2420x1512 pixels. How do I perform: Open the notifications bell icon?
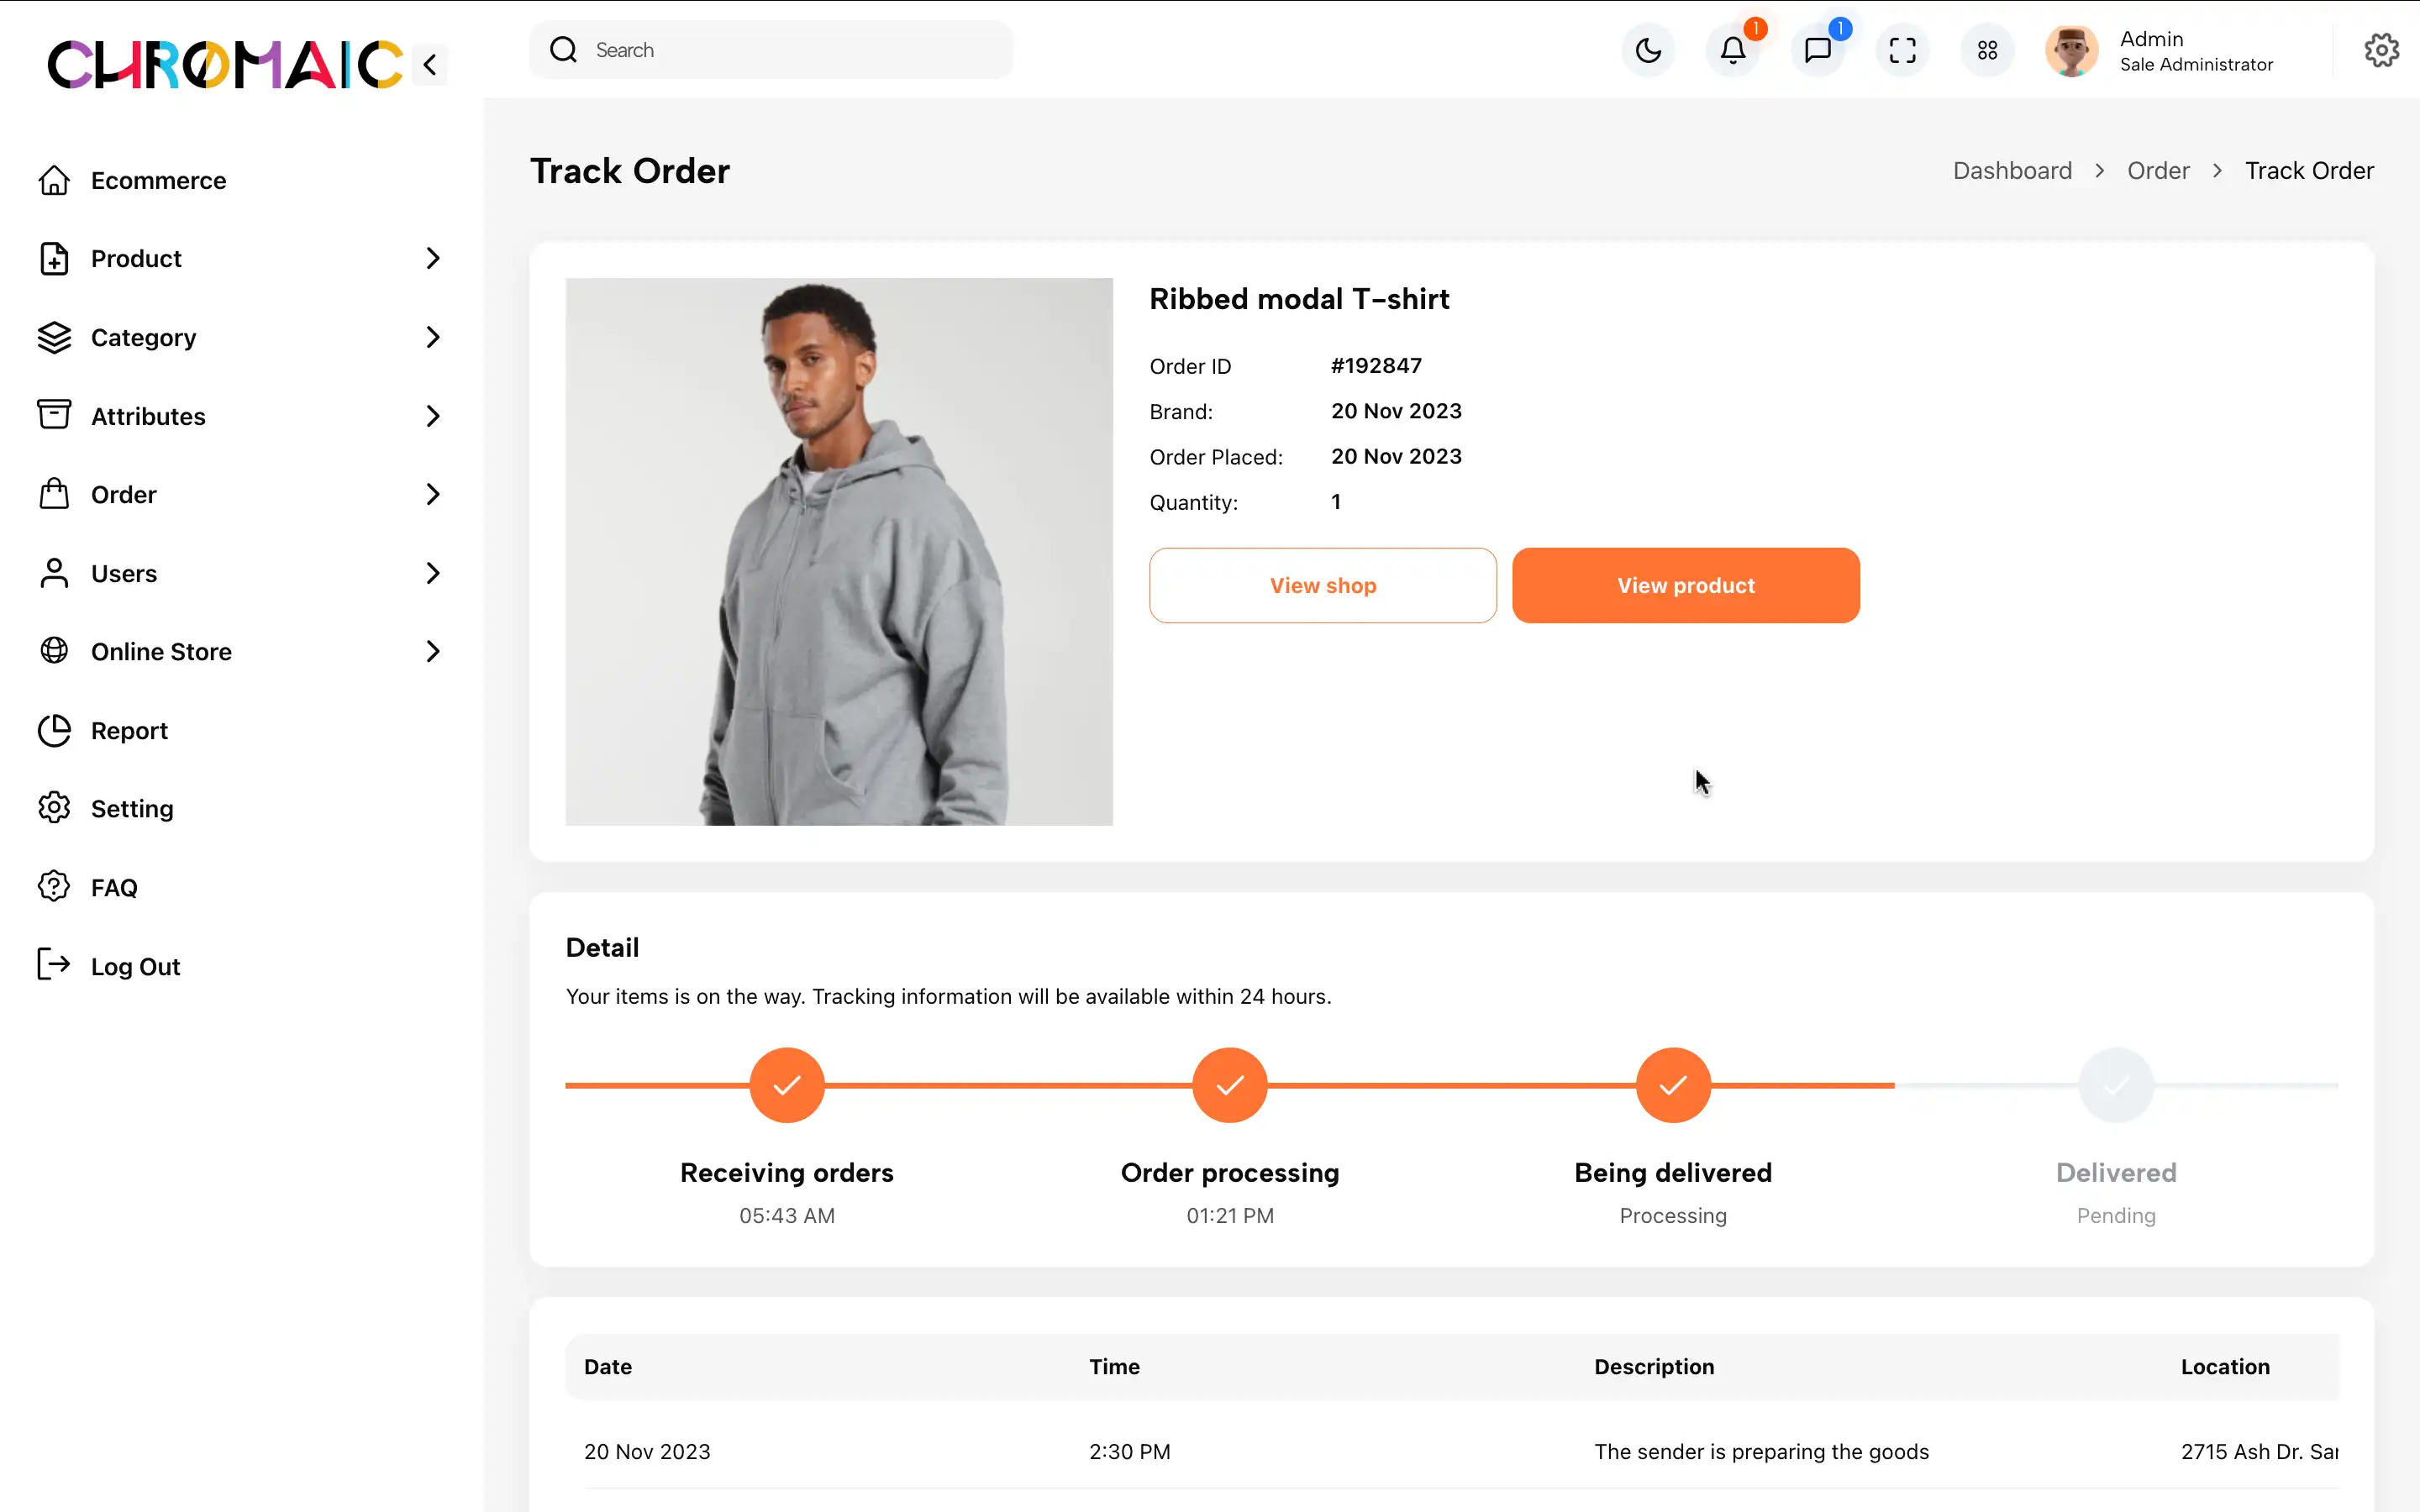pyautogui.click(x=1733, y=50)
